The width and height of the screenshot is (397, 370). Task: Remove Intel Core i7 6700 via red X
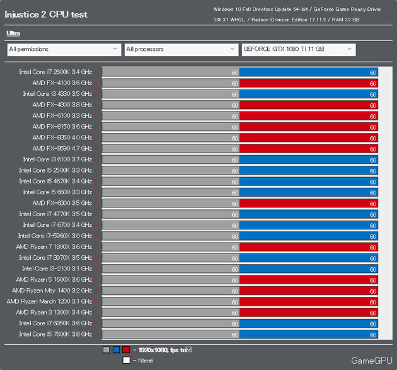96,226
